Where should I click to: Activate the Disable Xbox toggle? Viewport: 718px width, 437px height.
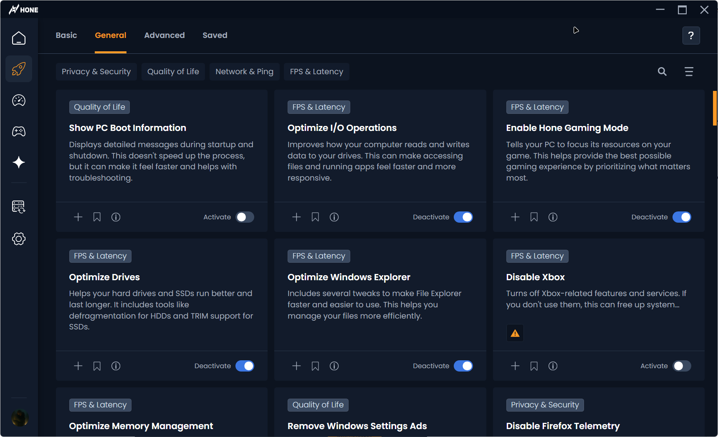[x=682, y=366]
